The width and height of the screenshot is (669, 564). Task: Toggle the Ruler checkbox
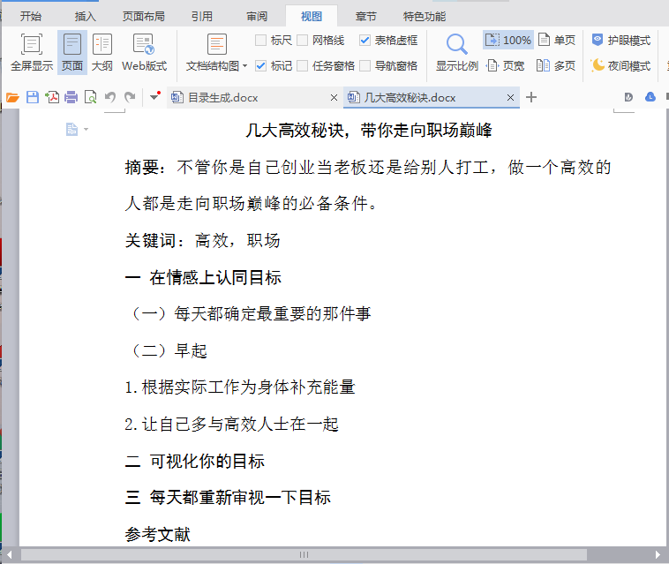260,40
